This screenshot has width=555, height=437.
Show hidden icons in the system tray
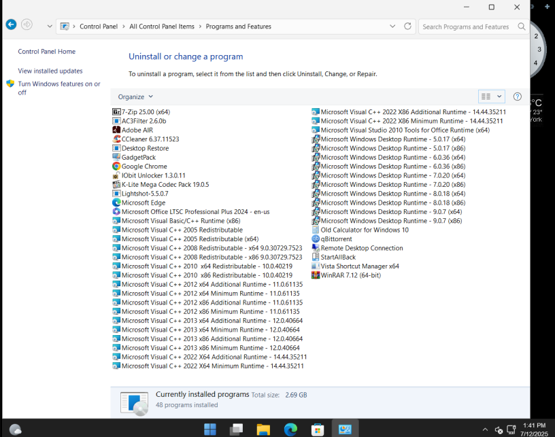485,430
